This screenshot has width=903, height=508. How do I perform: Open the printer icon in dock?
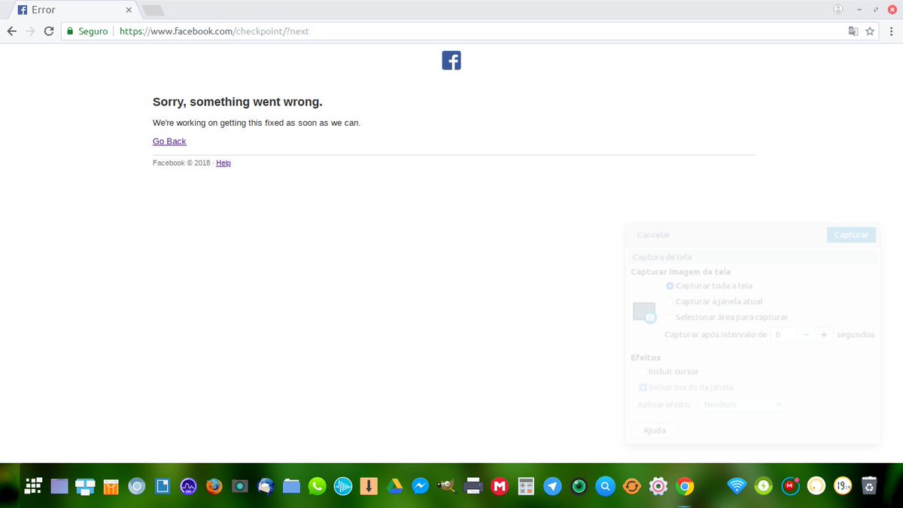[x=473, y=486]
